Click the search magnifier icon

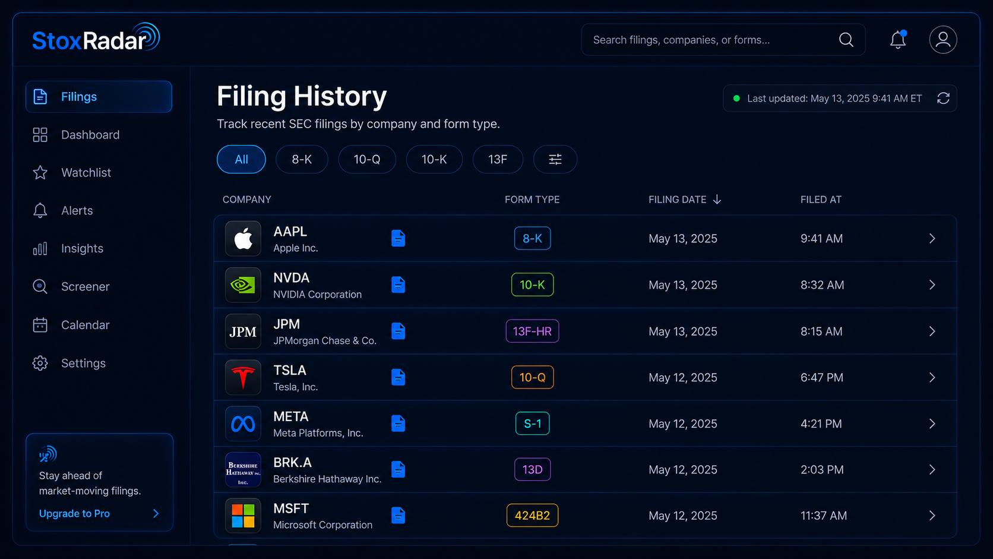(846, 40)
